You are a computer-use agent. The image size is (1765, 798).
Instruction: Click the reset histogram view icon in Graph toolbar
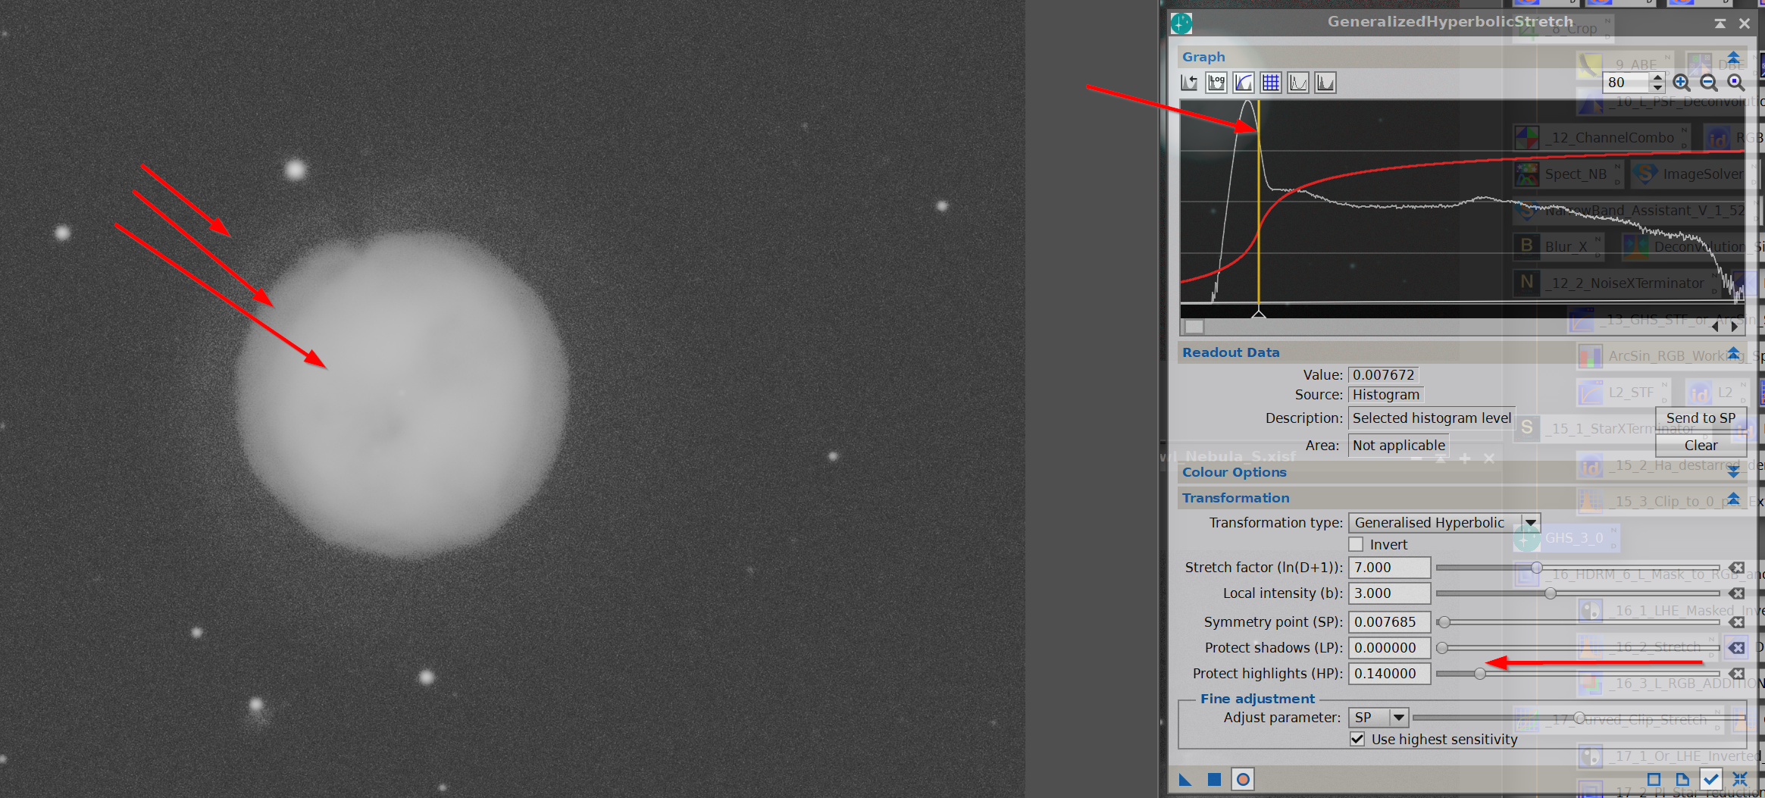click(1189, 83)
